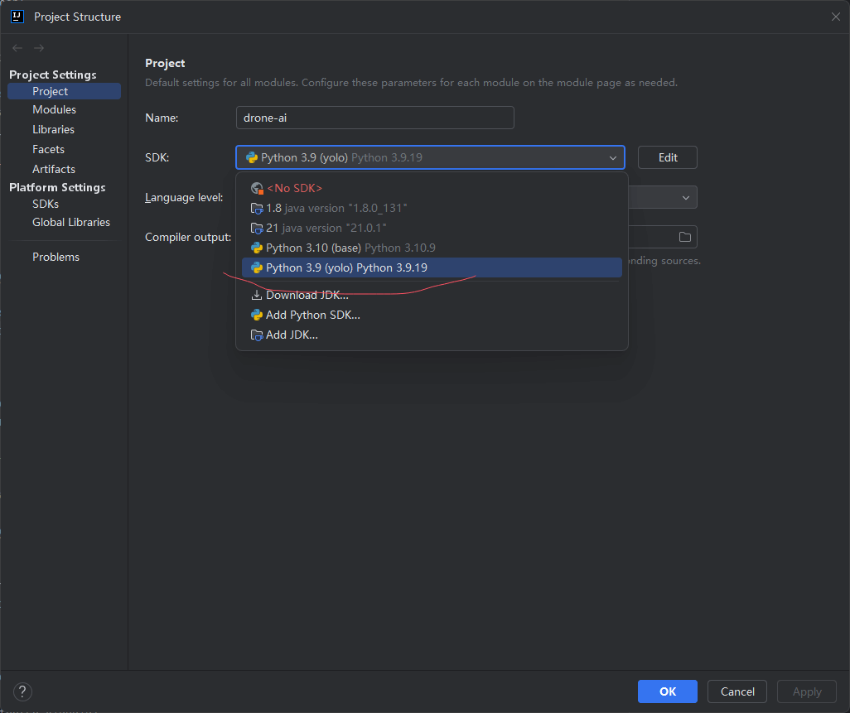850x713 pixels.
Task: Click the back navigation arrow
Action: pos(17,48)
